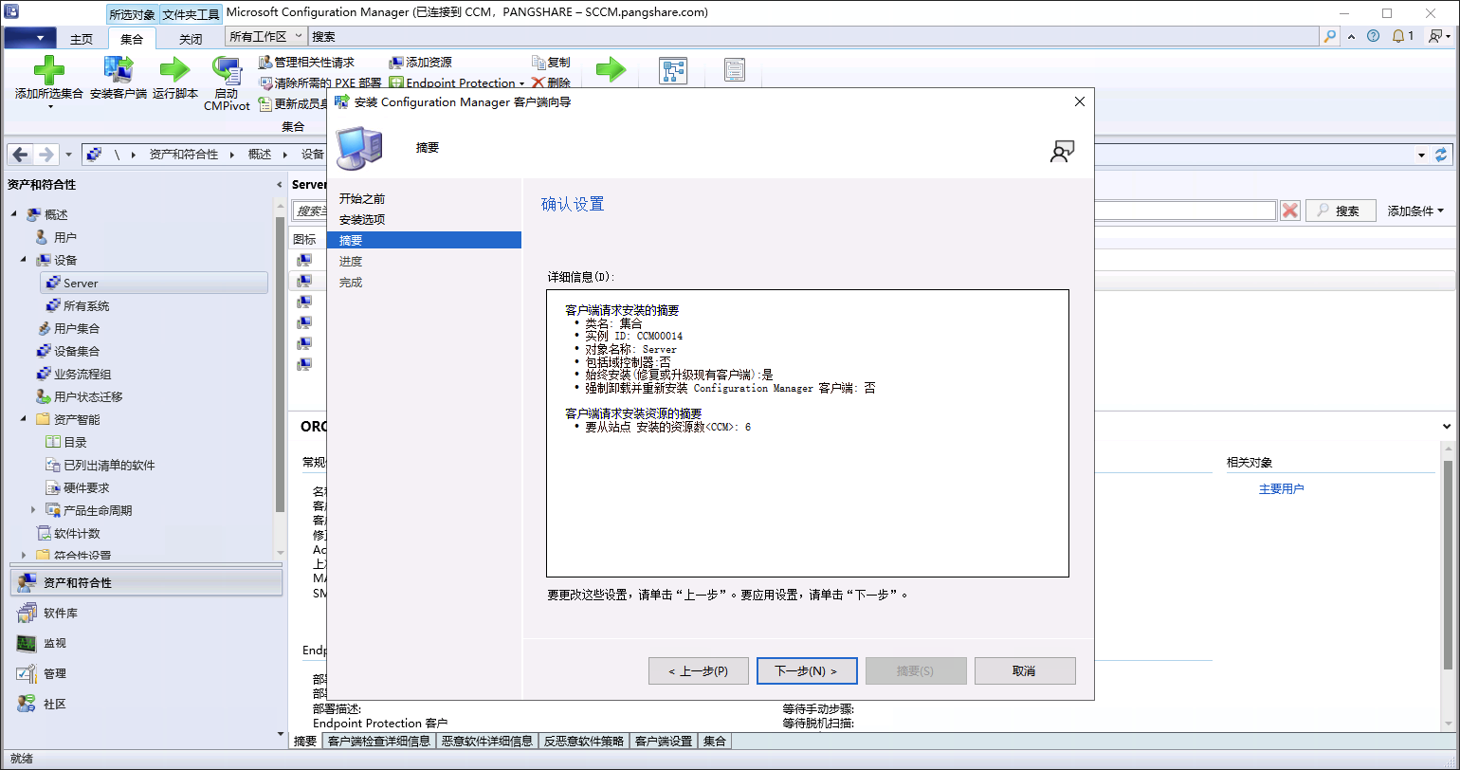The image size is (1460, 770).
Task: Select 目录 under 资产智能
Action: [x=75, y=442]
